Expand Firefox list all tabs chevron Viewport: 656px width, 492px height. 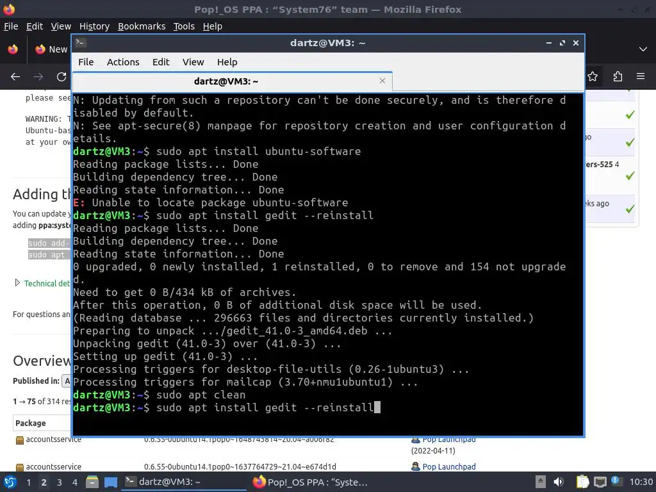(x=643, y=49)
